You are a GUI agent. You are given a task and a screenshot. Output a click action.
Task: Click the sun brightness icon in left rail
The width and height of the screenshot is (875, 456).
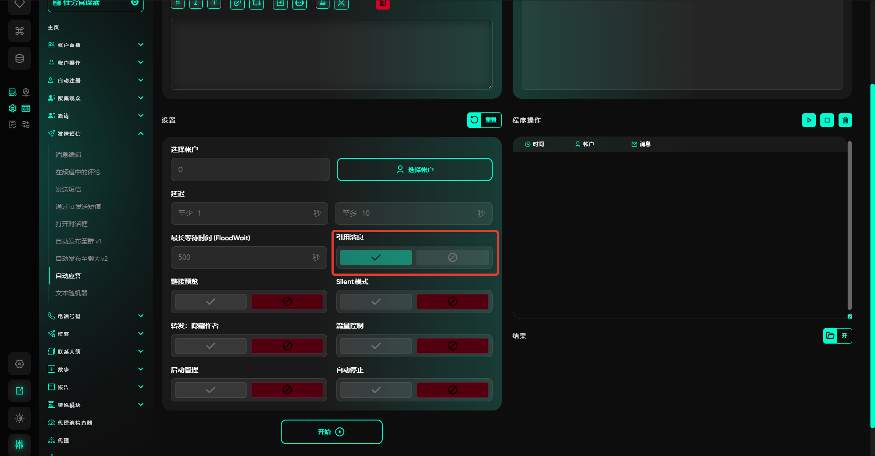(x=20, y=418)
